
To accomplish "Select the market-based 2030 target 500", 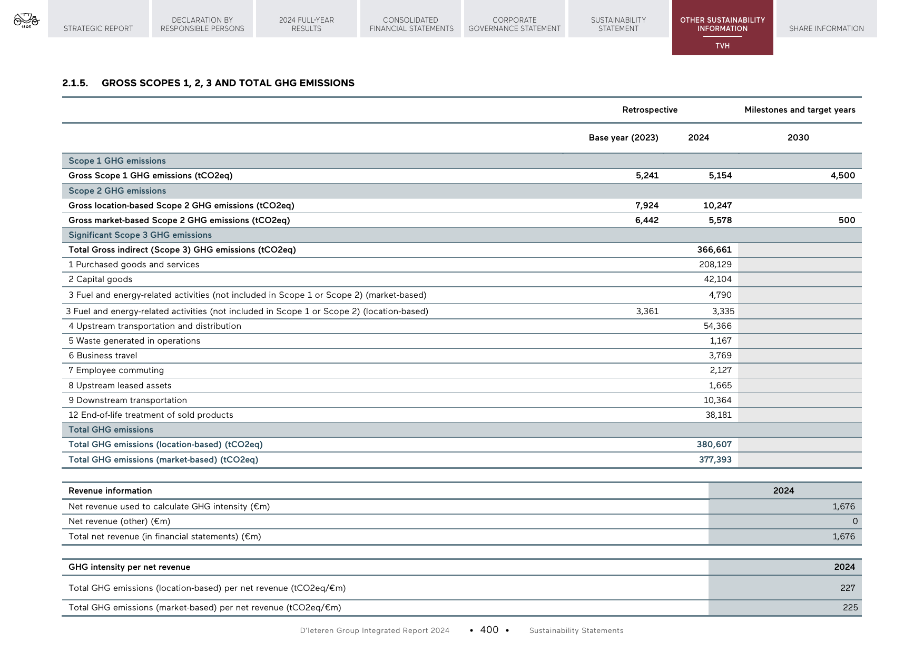I will point(847,220).
